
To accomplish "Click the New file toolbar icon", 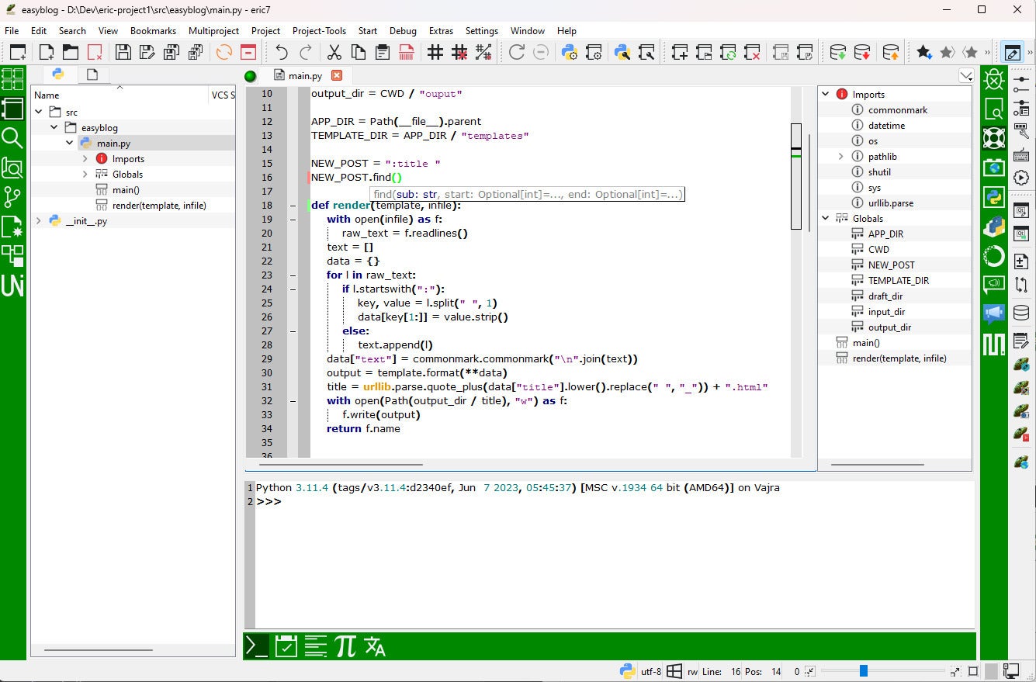I will coord(47,53).
